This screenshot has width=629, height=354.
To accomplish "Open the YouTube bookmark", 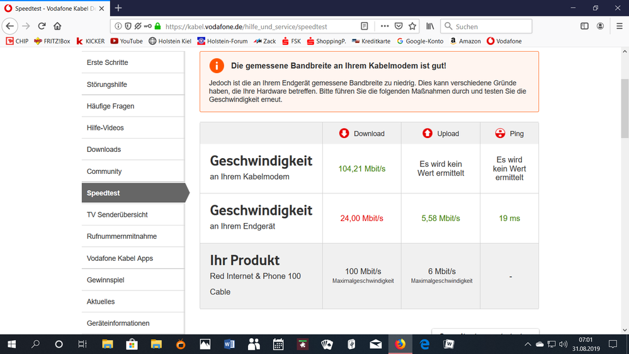I will pos(127,41).
